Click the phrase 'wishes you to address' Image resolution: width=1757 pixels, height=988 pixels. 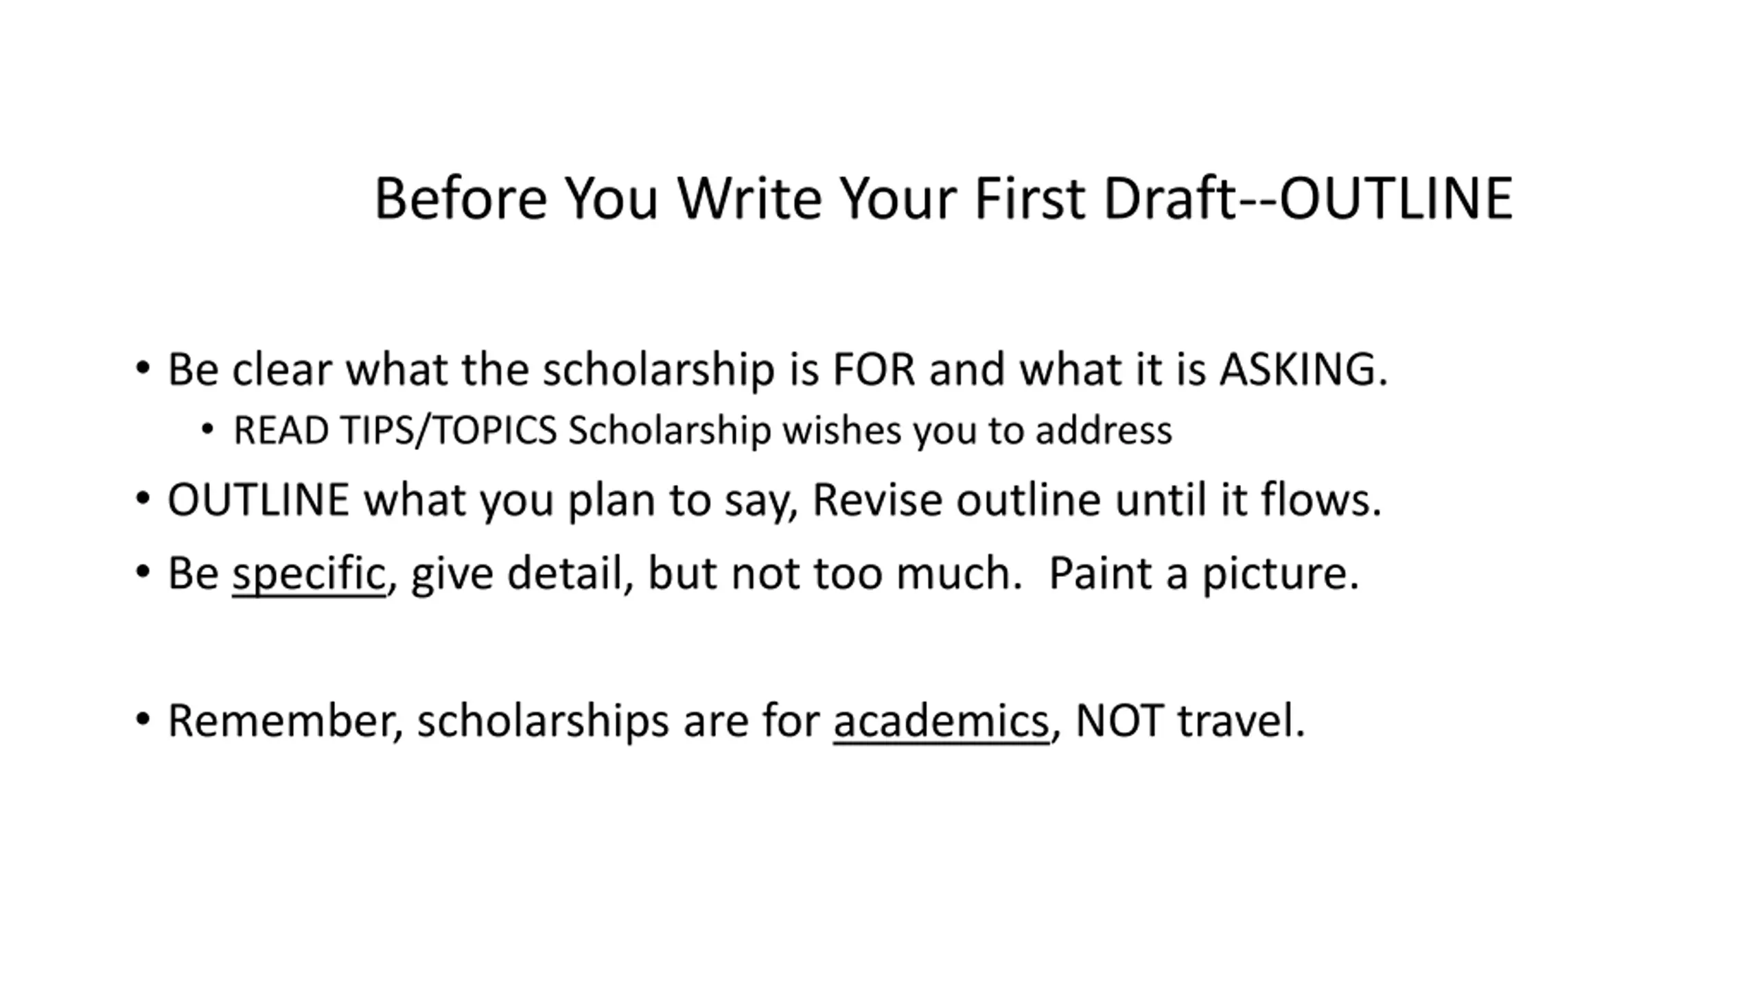[977, 431]
